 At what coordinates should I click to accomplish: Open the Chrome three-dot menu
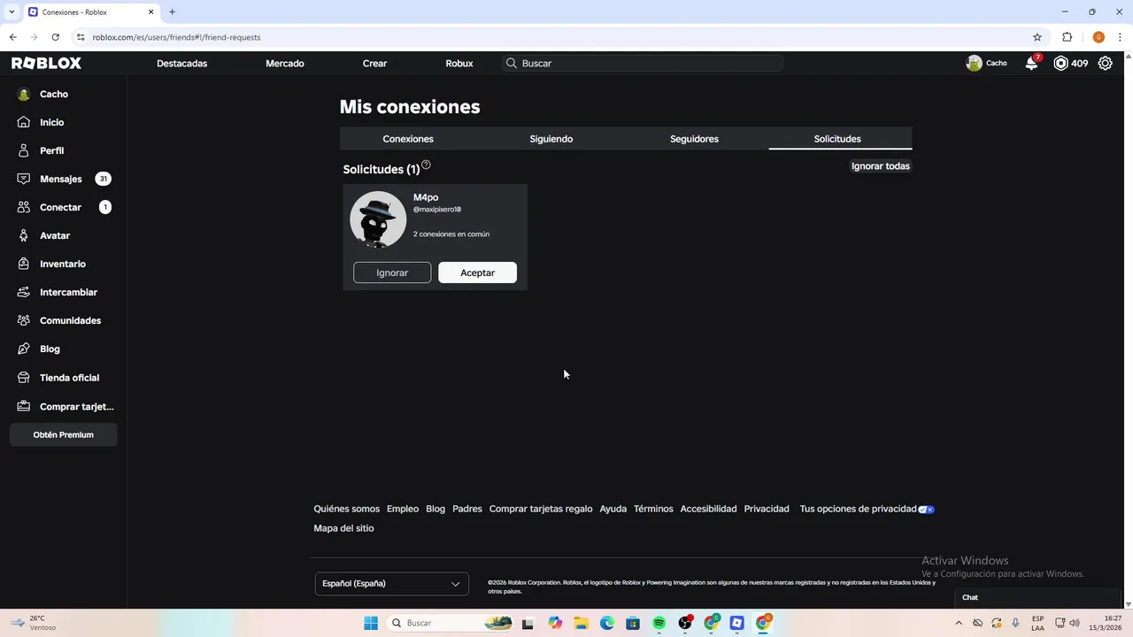coord(1121,37)
